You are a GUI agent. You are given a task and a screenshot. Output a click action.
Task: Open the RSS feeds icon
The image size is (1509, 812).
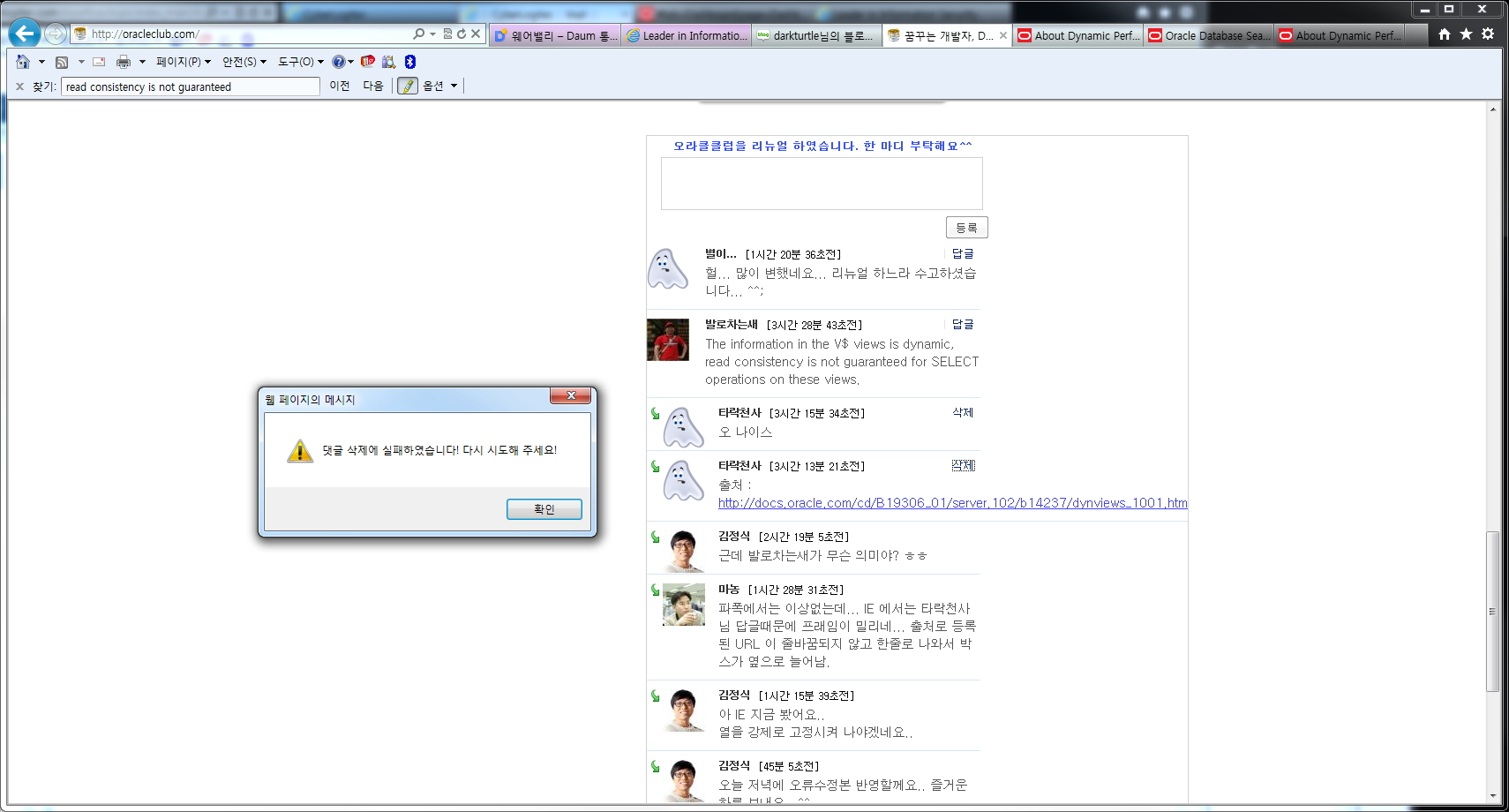pos(62,62)
